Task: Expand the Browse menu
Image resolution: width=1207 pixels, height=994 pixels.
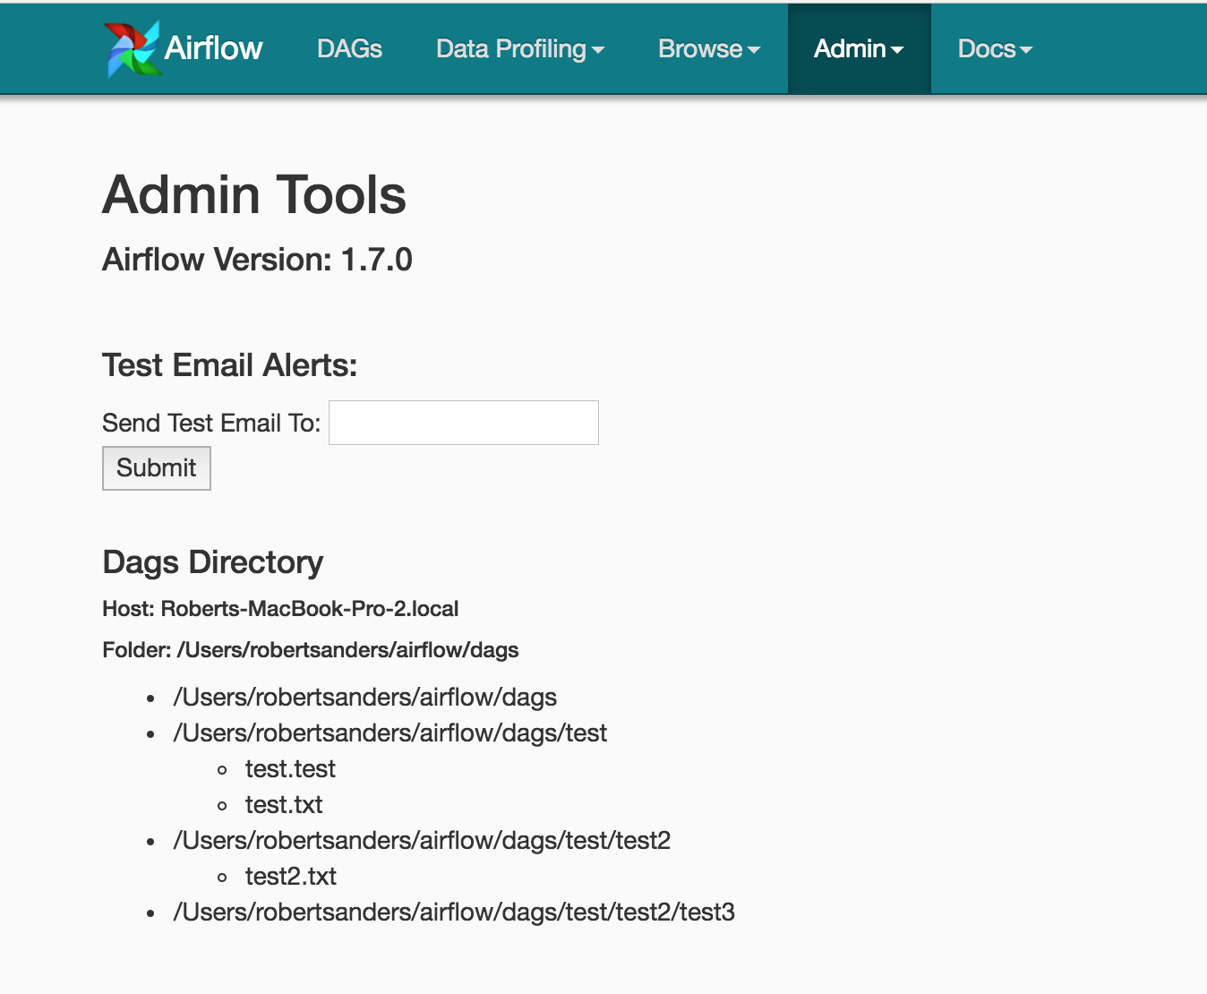Action: pos(709,48)
